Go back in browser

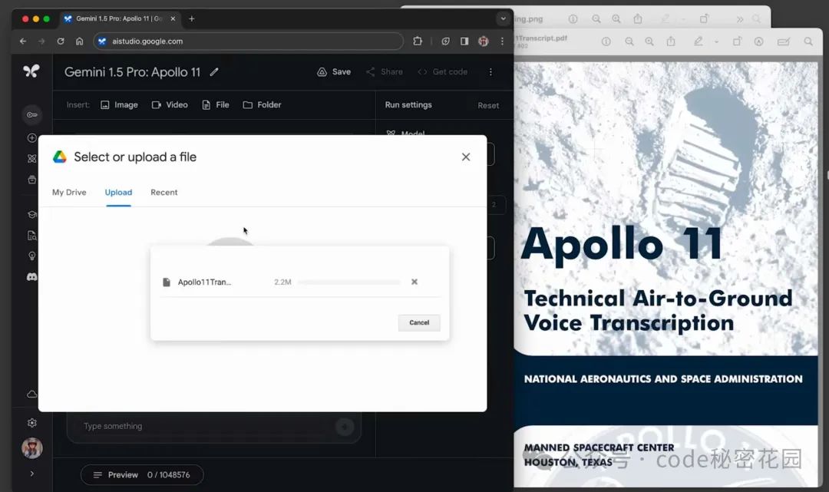point(23,41)
